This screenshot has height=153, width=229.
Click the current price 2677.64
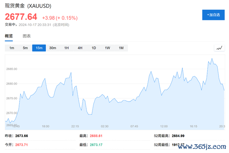point(21,17)
